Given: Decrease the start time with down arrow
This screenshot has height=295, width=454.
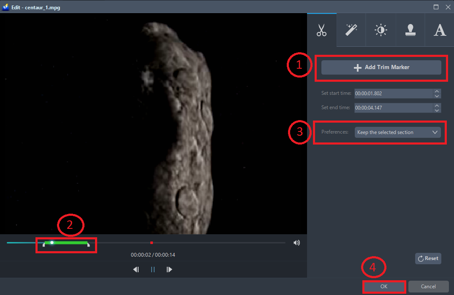Looking at the screenshot, I should (x=437, y=96).
